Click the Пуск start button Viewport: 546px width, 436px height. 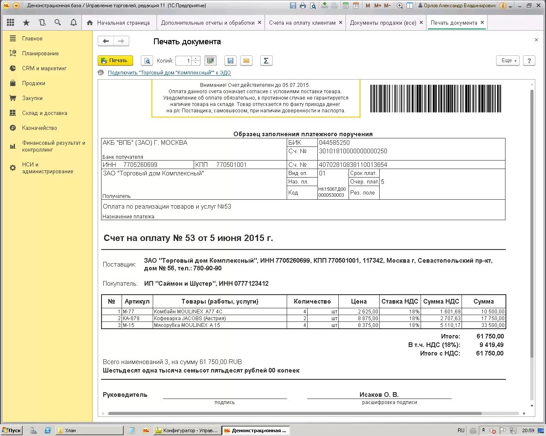coord(12,430)
